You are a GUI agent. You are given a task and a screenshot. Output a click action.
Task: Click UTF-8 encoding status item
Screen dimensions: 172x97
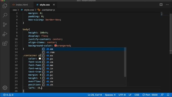pos(122,95)
